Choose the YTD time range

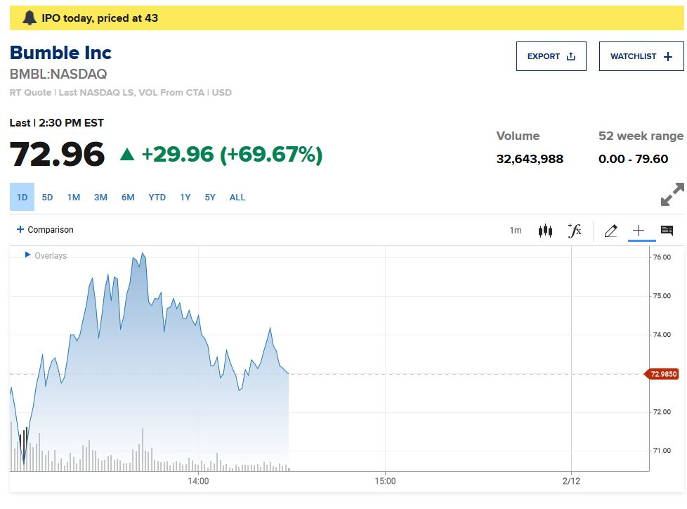(x=157, y=198)
